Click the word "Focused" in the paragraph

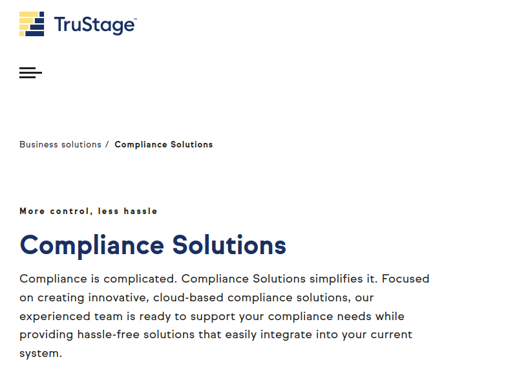(x=406, y=279)
